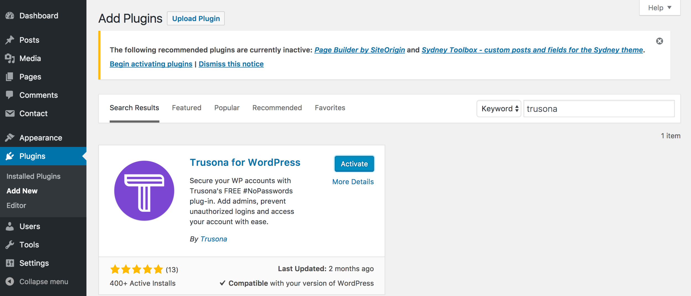Viewport: 691px width, 296px height.
Task: Dismiss the notice with the X icon
Action: click(x=659, y=41)
